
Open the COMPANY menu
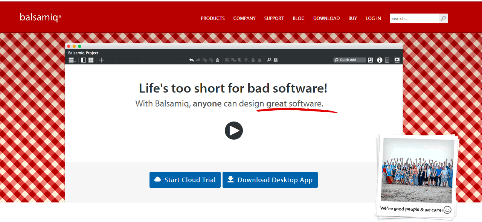coord(244,18)
